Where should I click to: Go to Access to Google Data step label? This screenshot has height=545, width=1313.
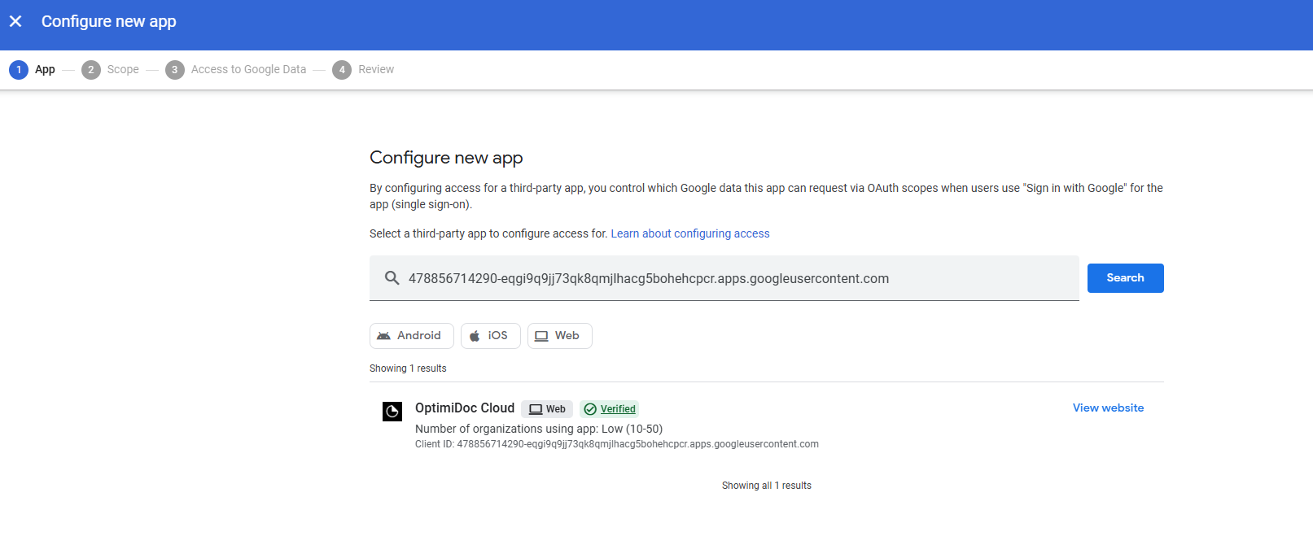pos(248,70)
